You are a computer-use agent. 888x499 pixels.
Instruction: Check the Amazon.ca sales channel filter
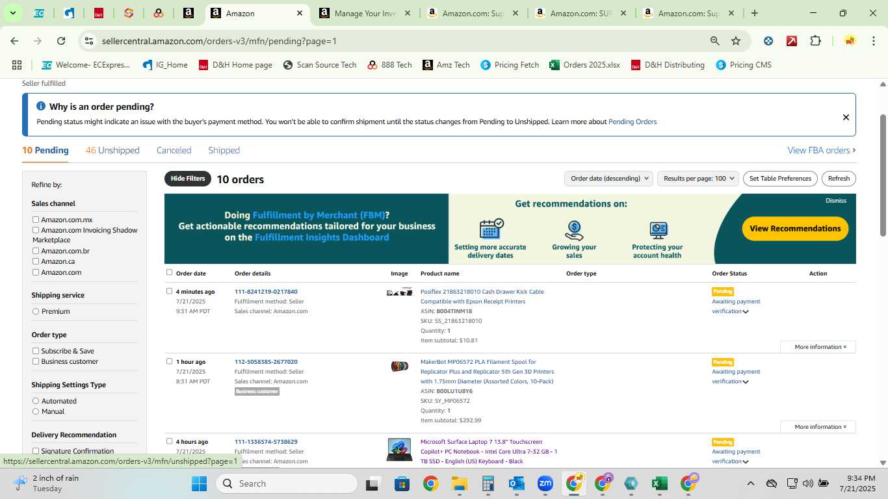pos(36,261)
